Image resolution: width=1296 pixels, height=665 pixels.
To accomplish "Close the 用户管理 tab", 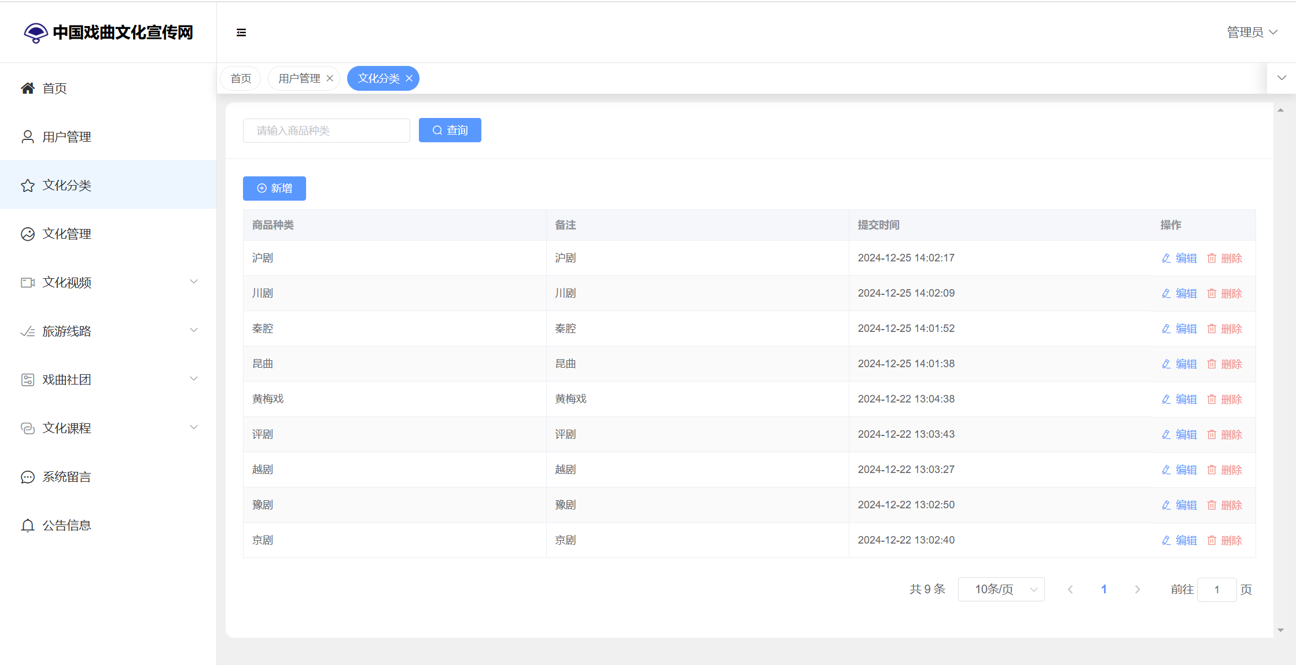I will [x=330, y=79].
